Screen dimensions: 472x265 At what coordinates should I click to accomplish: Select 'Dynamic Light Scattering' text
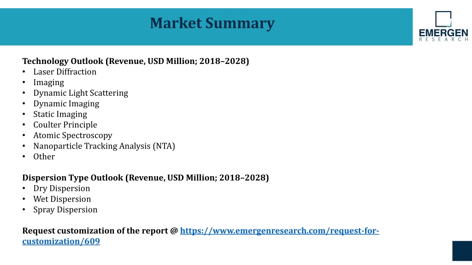pos(81,93)
